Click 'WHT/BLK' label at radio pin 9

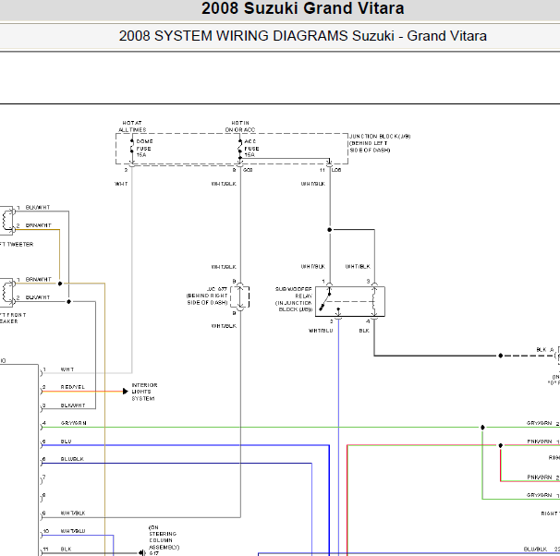pyautogui.click(x=73, y=514)
